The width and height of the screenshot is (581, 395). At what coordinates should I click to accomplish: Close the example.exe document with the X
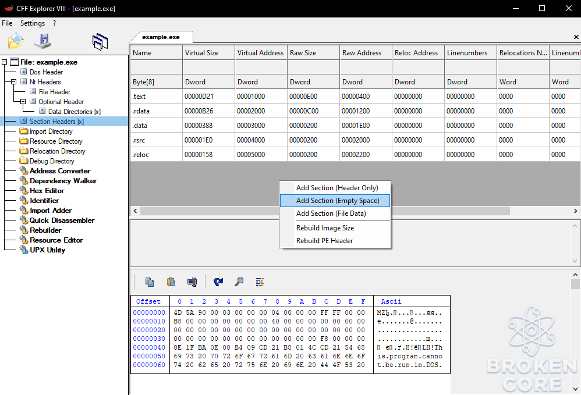(576, 37)
